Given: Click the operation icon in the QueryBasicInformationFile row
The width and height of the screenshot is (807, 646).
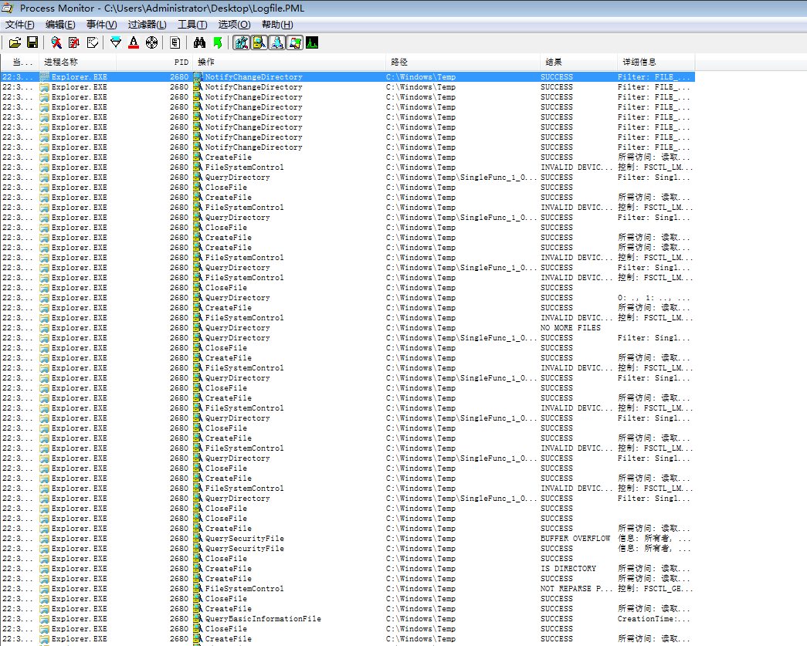Looking at the screenshot, I should 198,619.
